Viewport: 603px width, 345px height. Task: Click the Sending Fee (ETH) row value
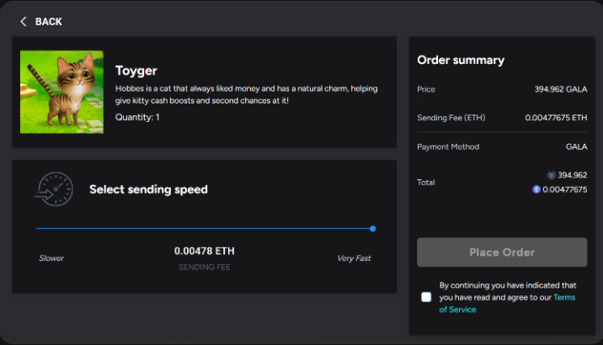click(x=556, y=118)
